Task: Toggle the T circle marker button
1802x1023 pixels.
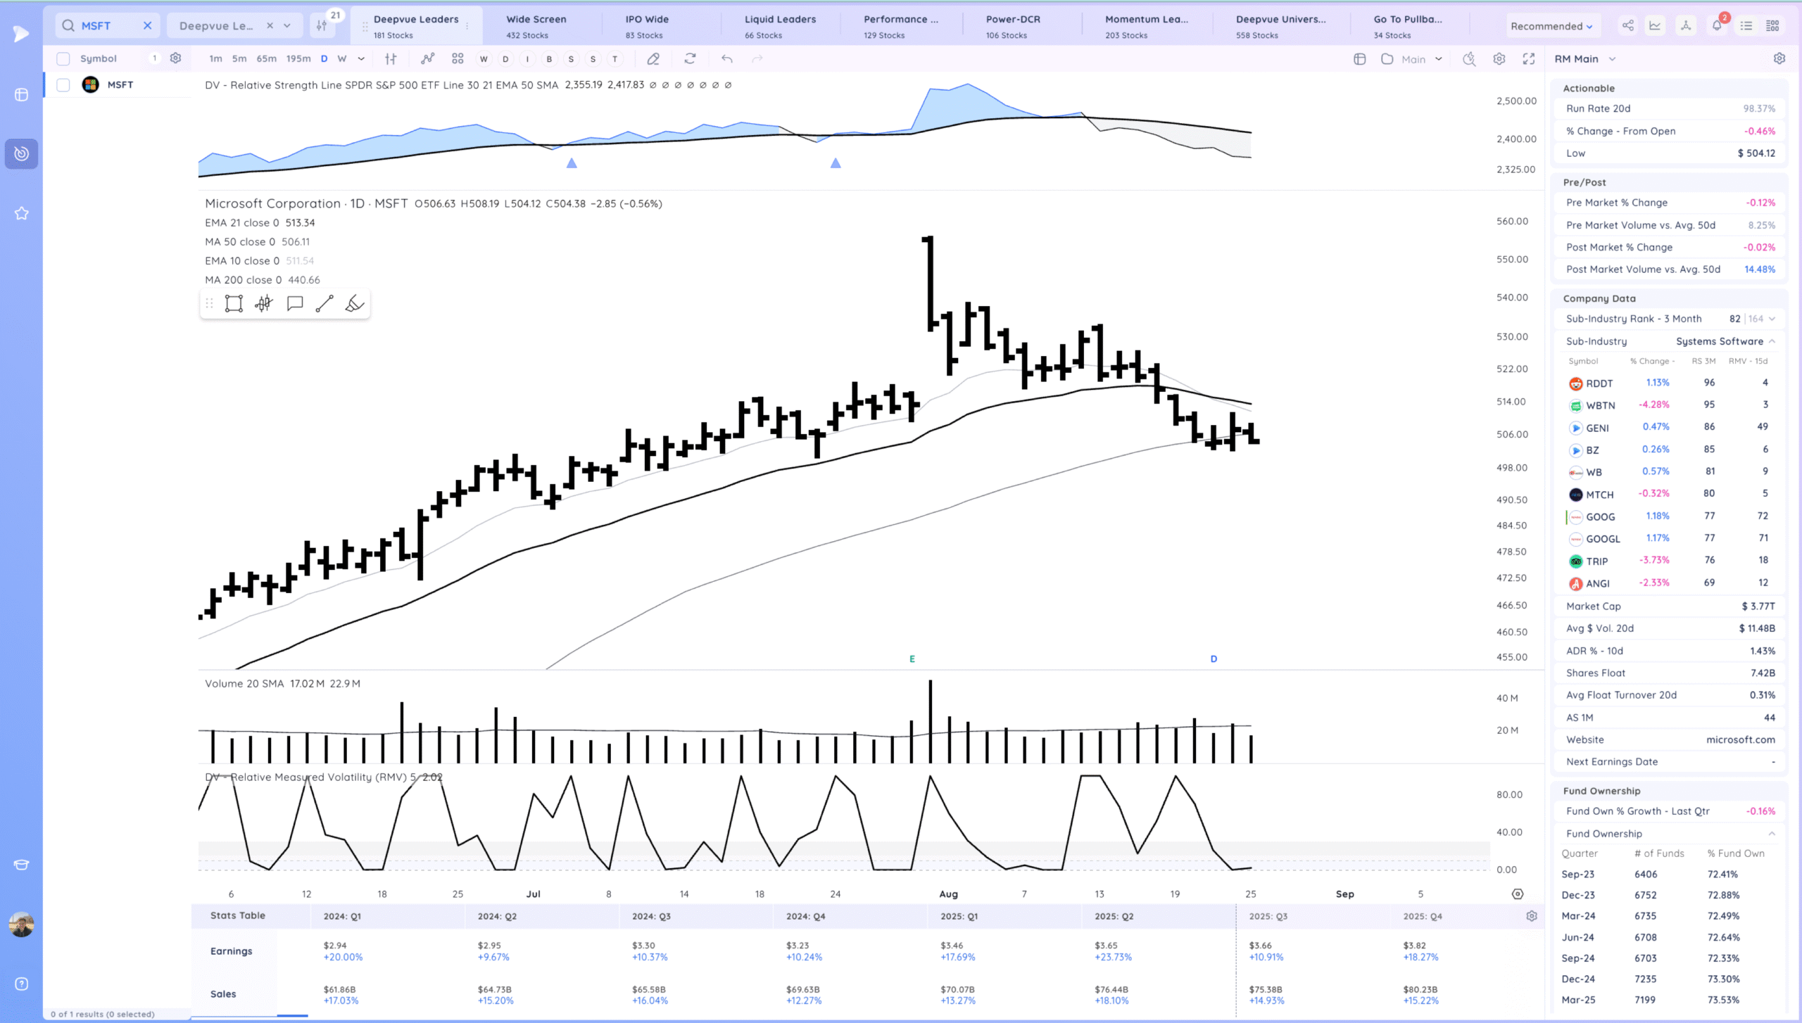Action: [x=615, y=59]
